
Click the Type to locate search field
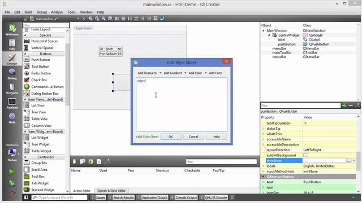tap(59, 198)
